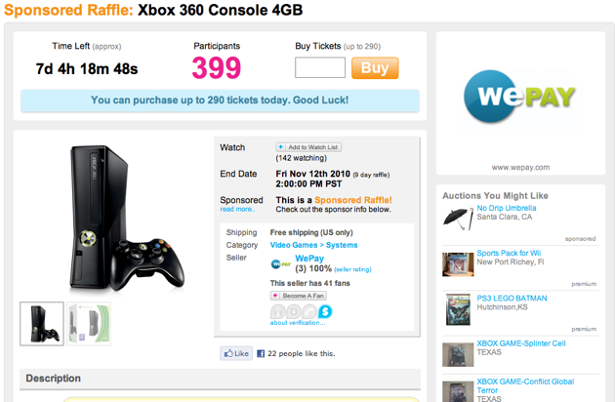
Task: Click the Buy Tickets quantity input field
Action: coord(320,67)
